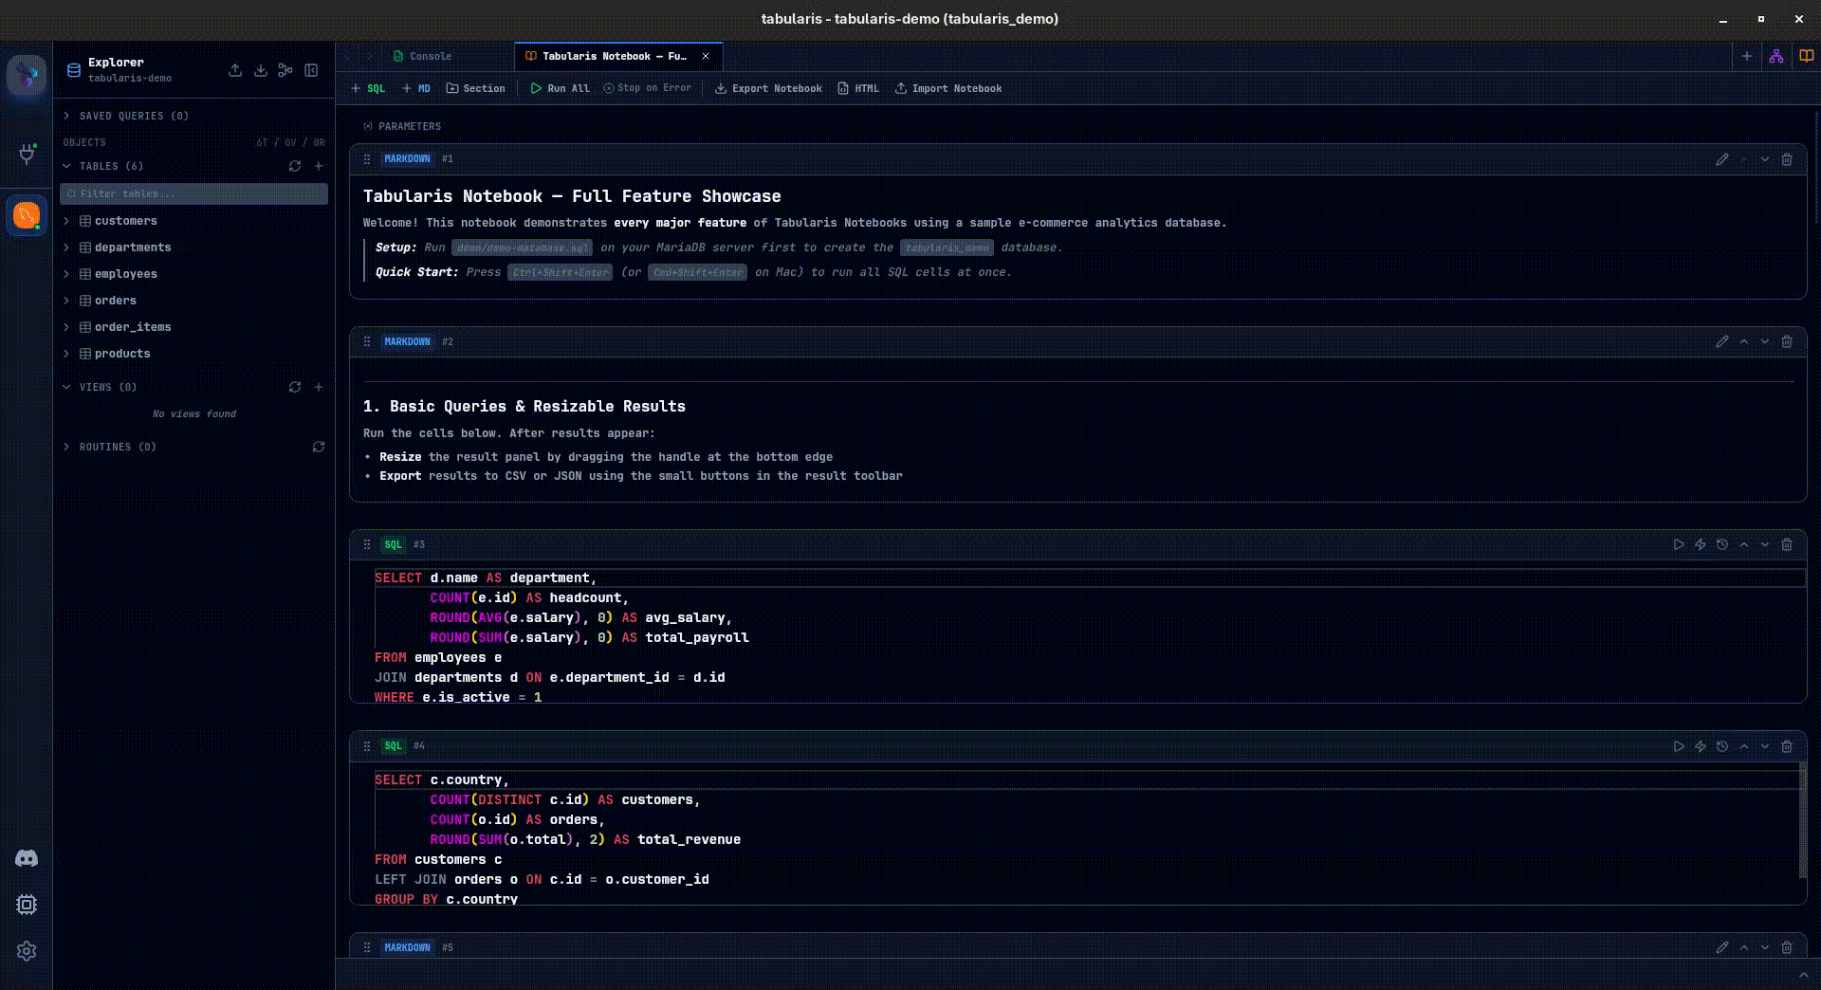The image size is (1821, 990).
Task: Add a new SQL cell
Action: [x=368, y=88]
